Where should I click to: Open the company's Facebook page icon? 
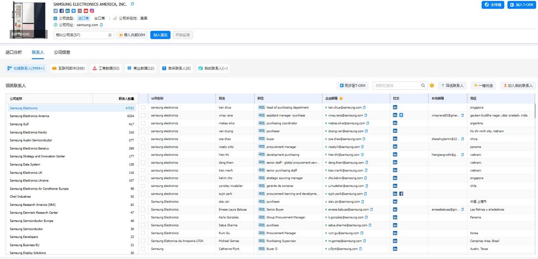62,11
